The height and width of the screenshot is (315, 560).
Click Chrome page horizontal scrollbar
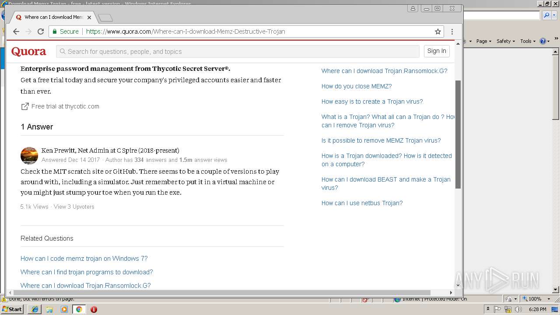222,293
